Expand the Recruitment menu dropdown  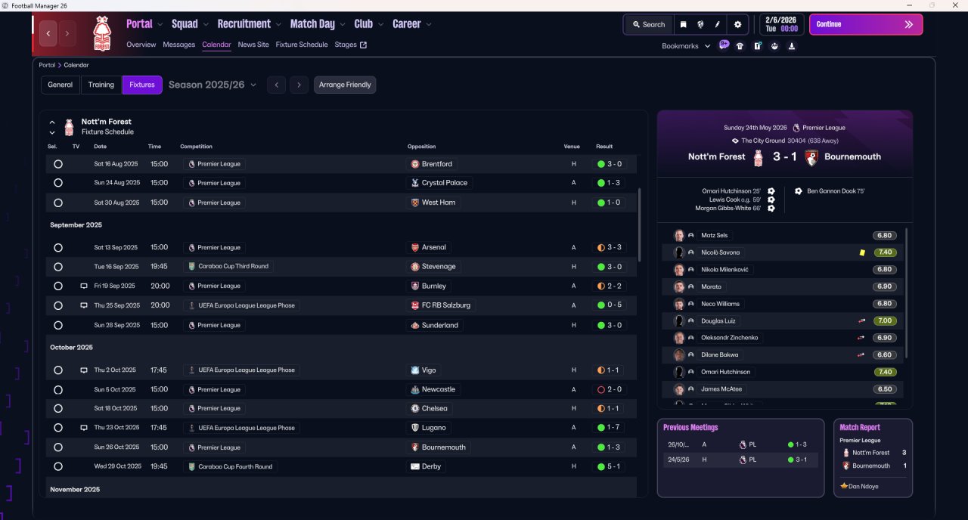coord(278,25)
